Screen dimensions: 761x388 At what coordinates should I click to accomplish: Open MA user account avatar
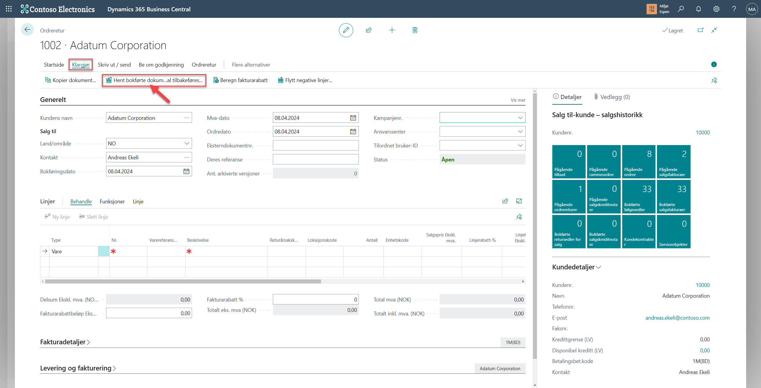click(752, 9)
